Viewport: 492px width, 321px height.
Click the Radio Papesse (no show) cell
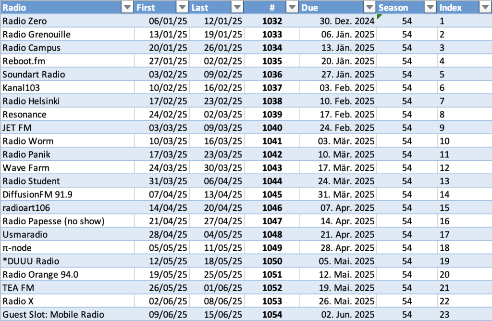tap(67, 221)
